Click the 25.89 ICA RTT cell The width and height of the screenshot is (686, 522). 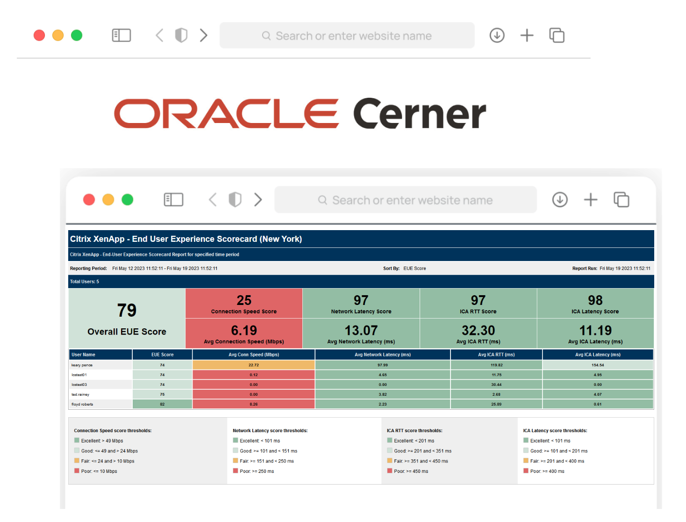click(496, 404)
